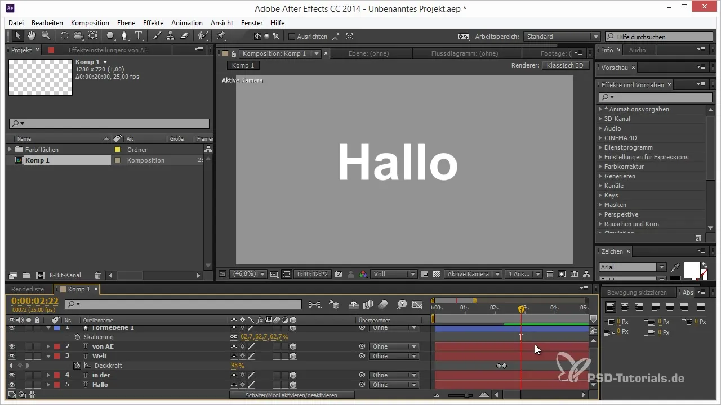Screen dimensions: 721x405
Task: Open composition mini-flowchart icon in timeline
Action: [x=315, y=304]
